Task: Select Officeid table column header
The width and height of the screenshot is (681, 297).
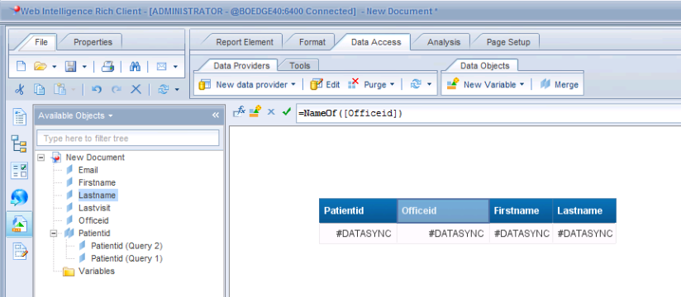Action: 443,210
